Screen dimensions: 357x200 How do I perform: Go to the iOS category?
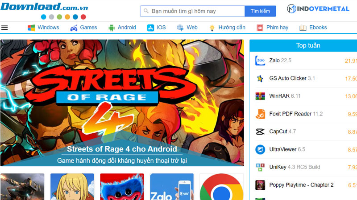pyautogui.click(x=156, y=28)
